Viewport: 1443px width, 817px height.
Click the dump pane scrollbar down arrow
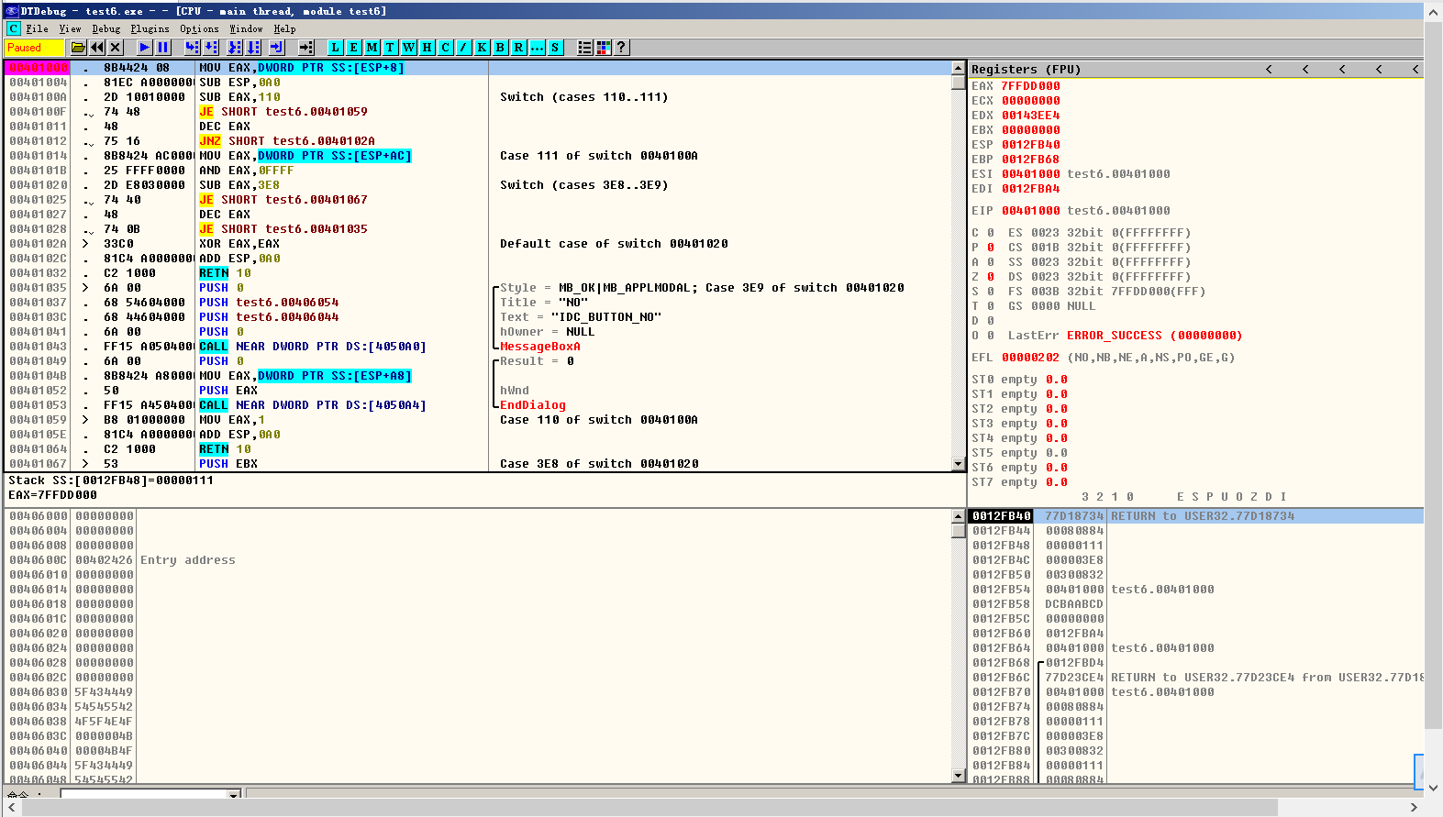pyautogui.click(x=959, y=776)
